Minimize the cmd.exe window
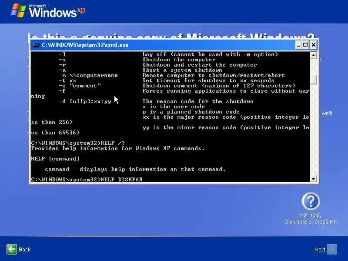 click(298, 45)
